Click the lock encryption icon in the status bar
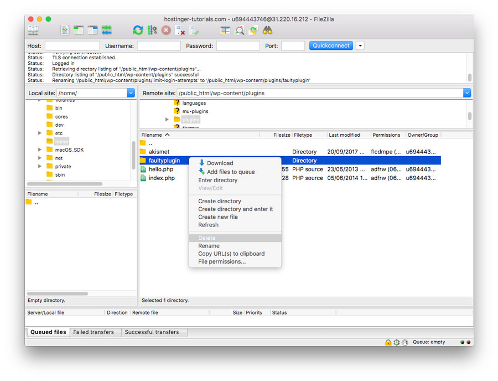The width and height of the screenshot is (498, 381). (x=388, y=342)
